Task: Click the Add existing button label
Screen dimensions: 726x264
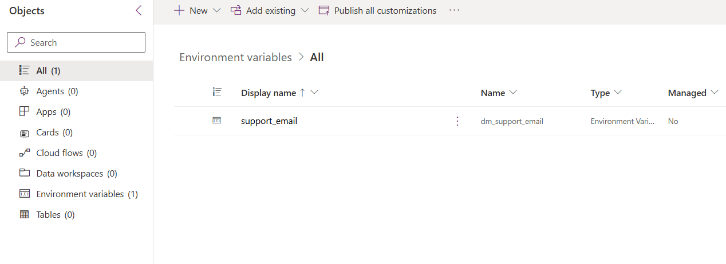Action: 271,10
